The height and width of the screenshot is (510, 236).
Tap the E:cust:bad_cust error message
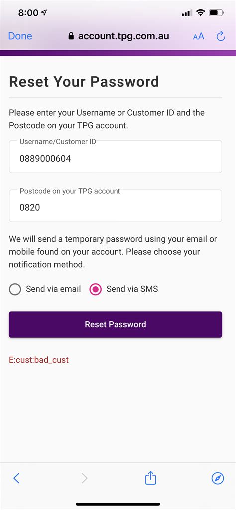pos(39,360)
